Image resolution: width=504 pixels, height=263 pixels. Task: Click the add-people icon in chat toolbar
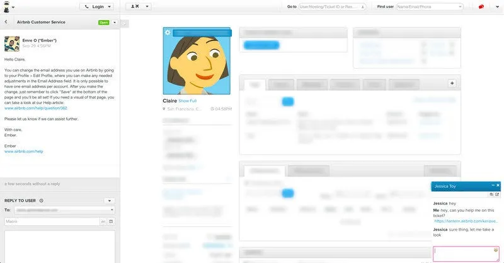491,194
